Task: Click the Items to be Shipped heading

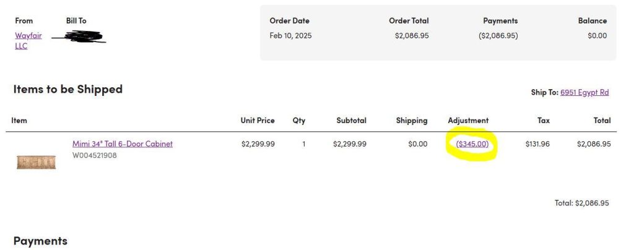Action: (x=67, y=89)
